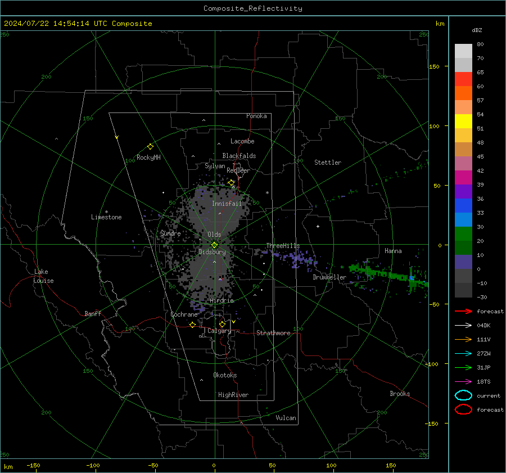Click the Vulcan label
Image resolution: width=506 pixels, height=473 pixels.
coord(286,418)
